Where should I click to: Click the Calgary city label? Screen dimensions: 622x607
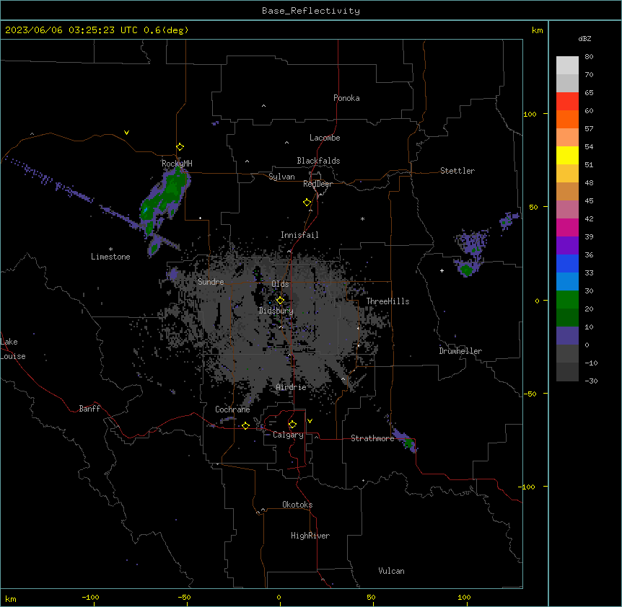click(x=288, y=435)
